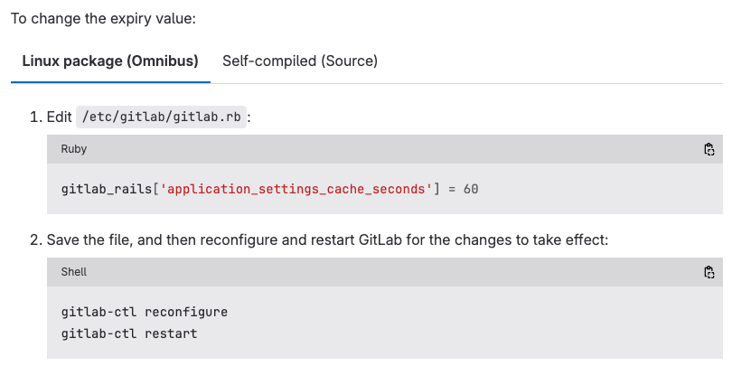This screenshot has width=732, height=366.
Task: Click the Shell language label on code block
Action: (74, 272)
